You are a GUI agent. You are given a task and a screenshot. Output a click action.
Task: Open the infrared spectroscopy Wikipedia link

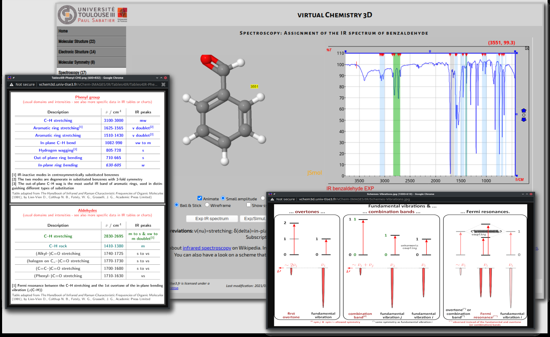click(x=207, y=248)
